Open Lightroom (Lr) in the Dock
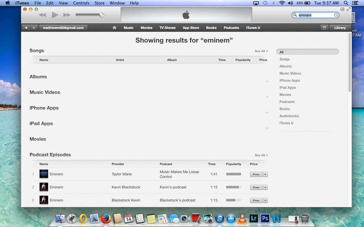 (253, 218)
